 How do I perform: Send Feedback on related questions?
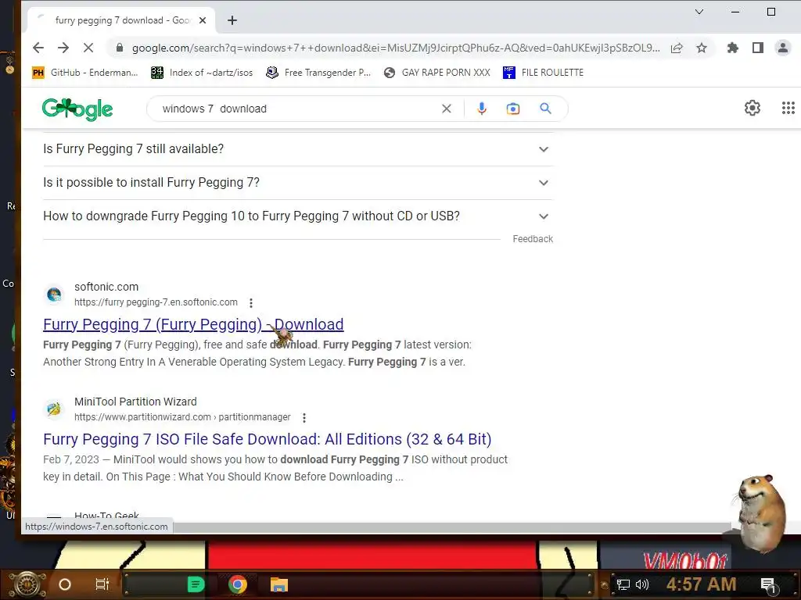[533, 239]
